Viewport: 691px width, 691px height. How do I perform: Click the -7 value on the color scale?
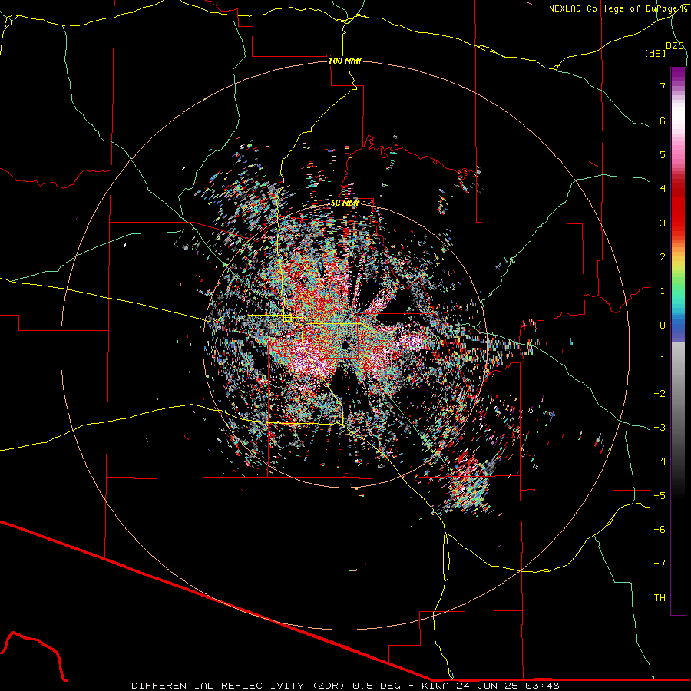point(660,564)
